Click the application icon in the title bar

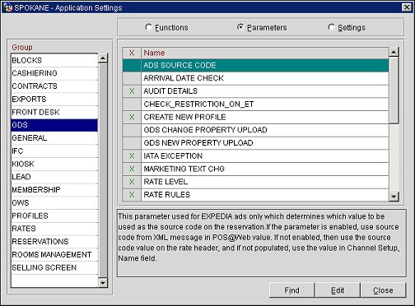coord(8,7)
